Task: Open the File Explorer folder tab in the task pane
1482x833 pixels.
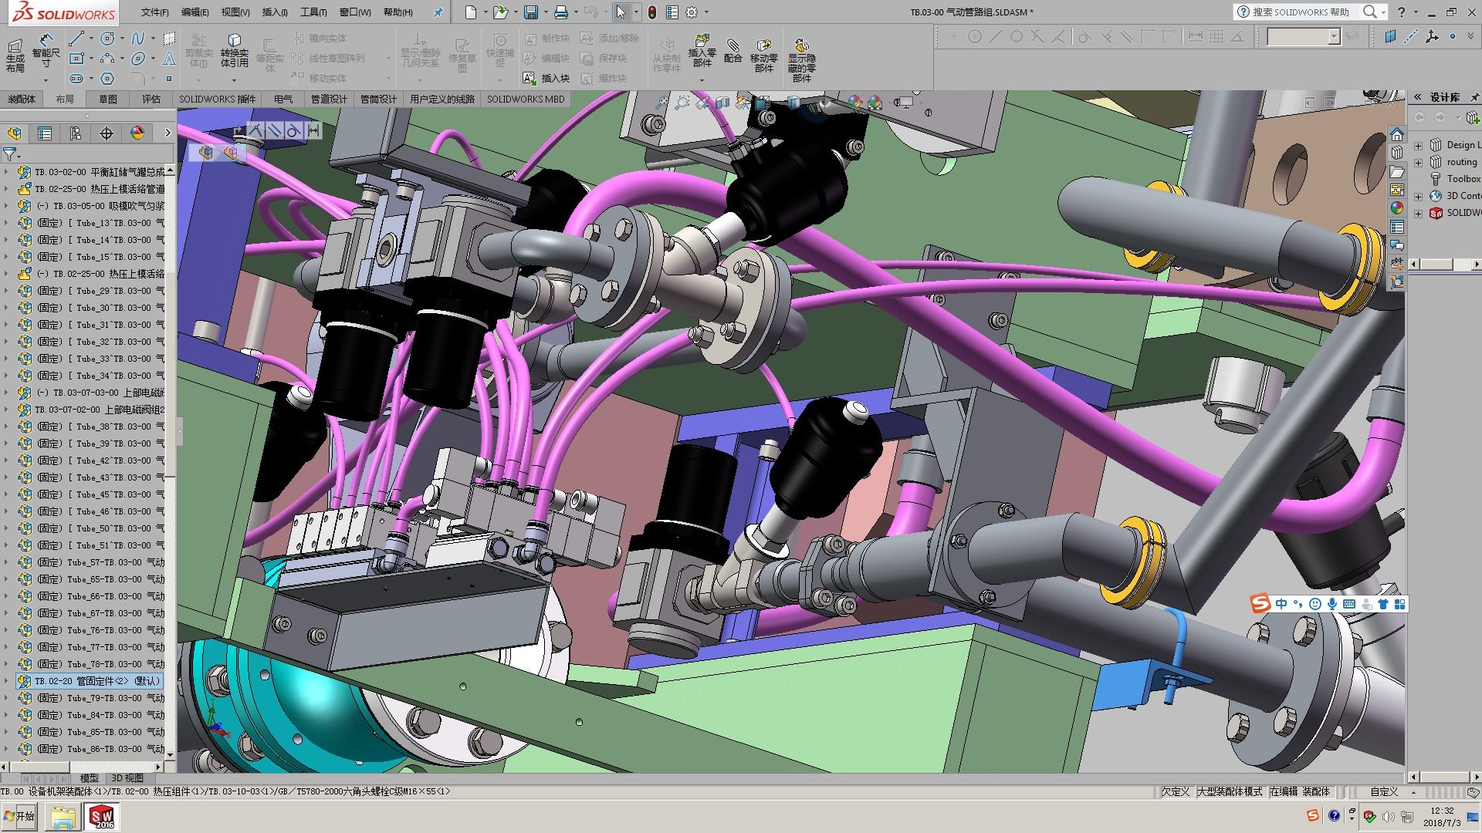Action: coord(1397,171)
